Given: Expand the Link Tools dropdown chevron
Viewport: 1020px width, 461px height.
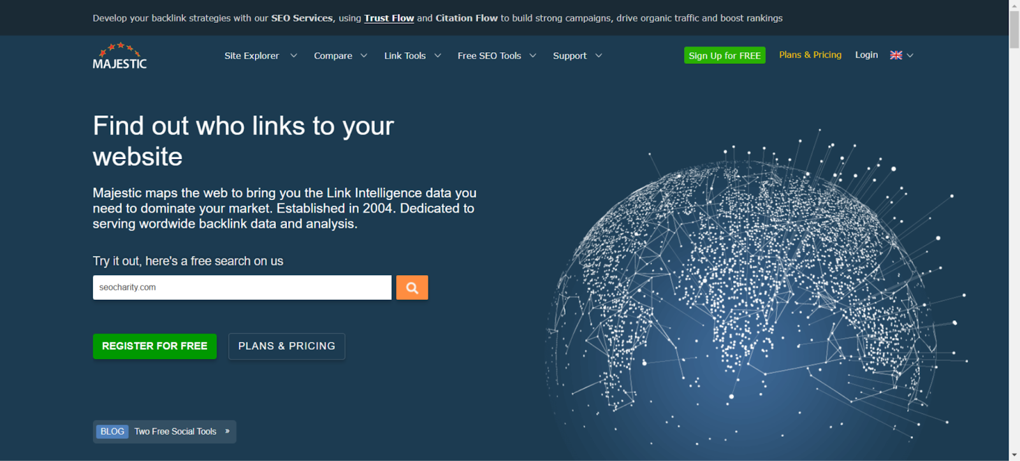Looking at the screenshot, I should [438, 55].
